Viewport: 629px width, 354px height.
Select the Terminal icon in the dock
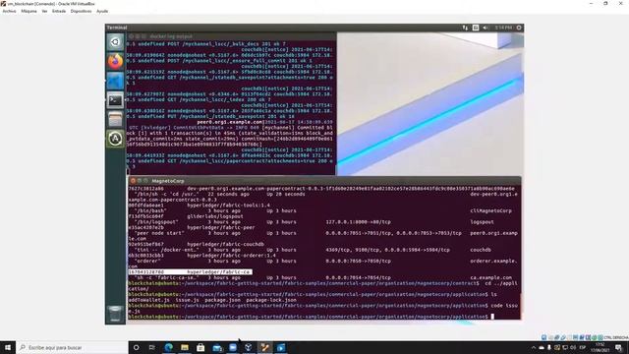(115, 100)
